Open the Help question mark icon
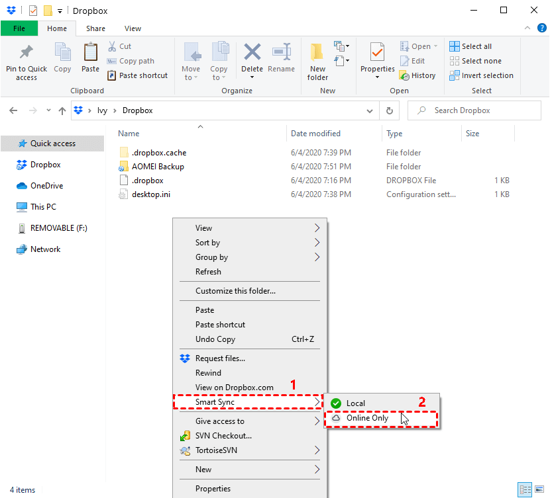550x498 pixels. click(x=541, y=28)
